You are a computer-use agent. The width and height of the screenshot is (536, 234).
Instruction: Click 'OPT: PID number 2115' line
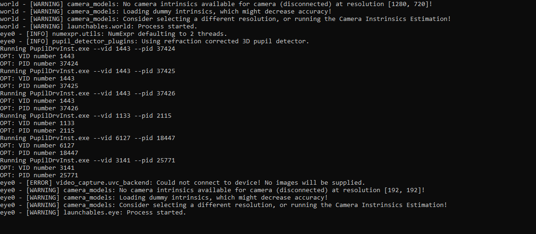pyautogui.click(x=37, y=131)
